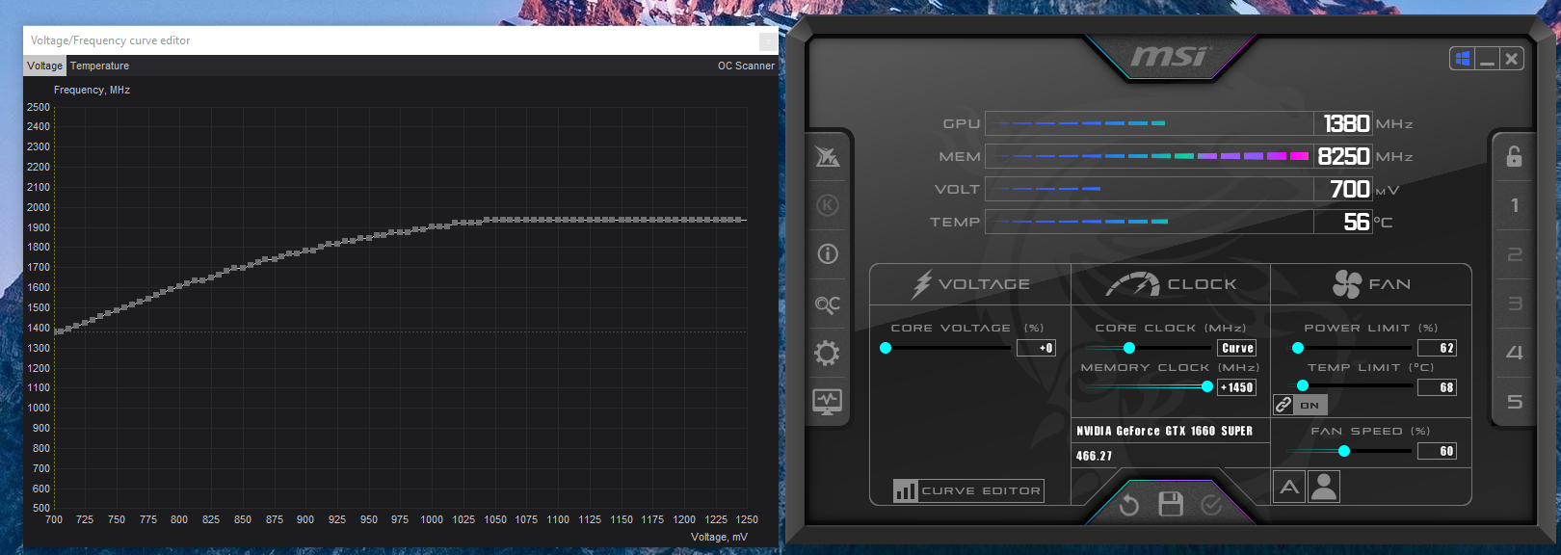Adjust the Temp Limit slider handle
This screenshot has height=555, width=1561.
tap(1303, 385)
